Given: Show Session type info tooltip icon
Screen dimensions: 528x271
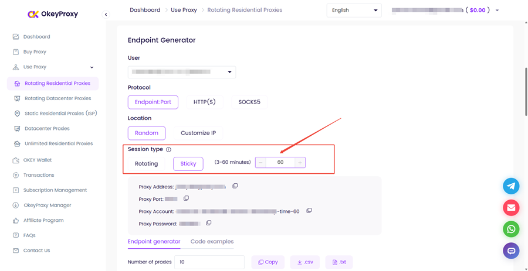Looking at the screenshot, I should tap(169, 149).
